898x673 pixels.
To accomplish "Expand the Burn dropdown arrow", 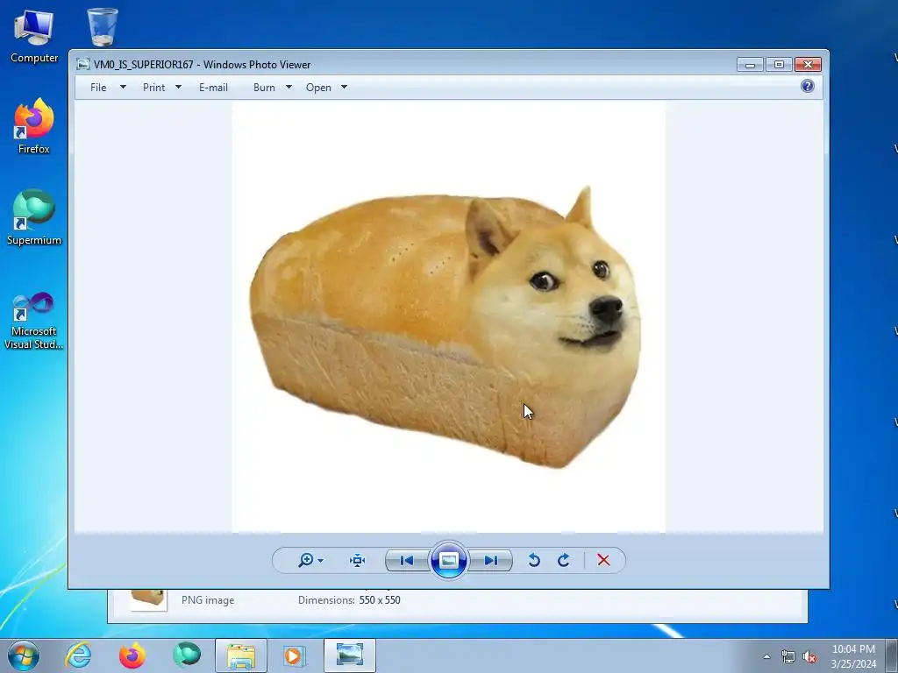I will tap(289, 87).
